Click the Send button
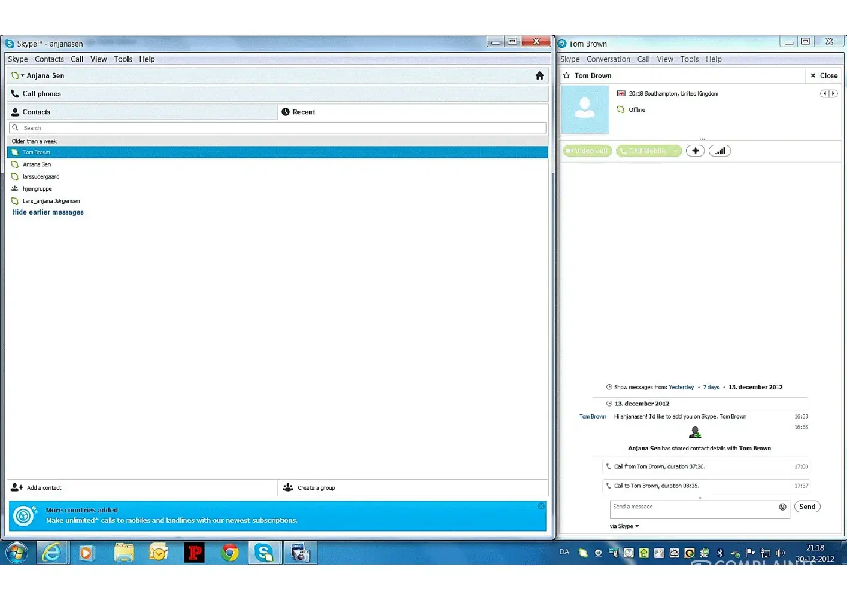847x598 pixels. coord(807,507)
